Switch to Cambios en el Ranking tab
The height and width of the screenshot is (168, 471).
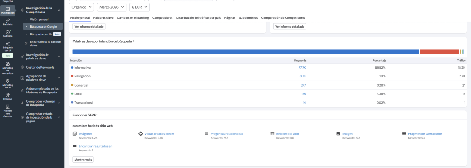[133, 18]
